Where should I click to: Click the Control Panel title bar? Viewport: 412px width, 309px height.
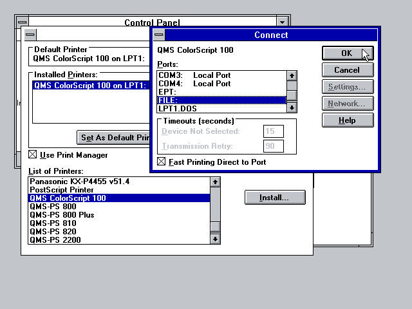[x=153, y=22]
